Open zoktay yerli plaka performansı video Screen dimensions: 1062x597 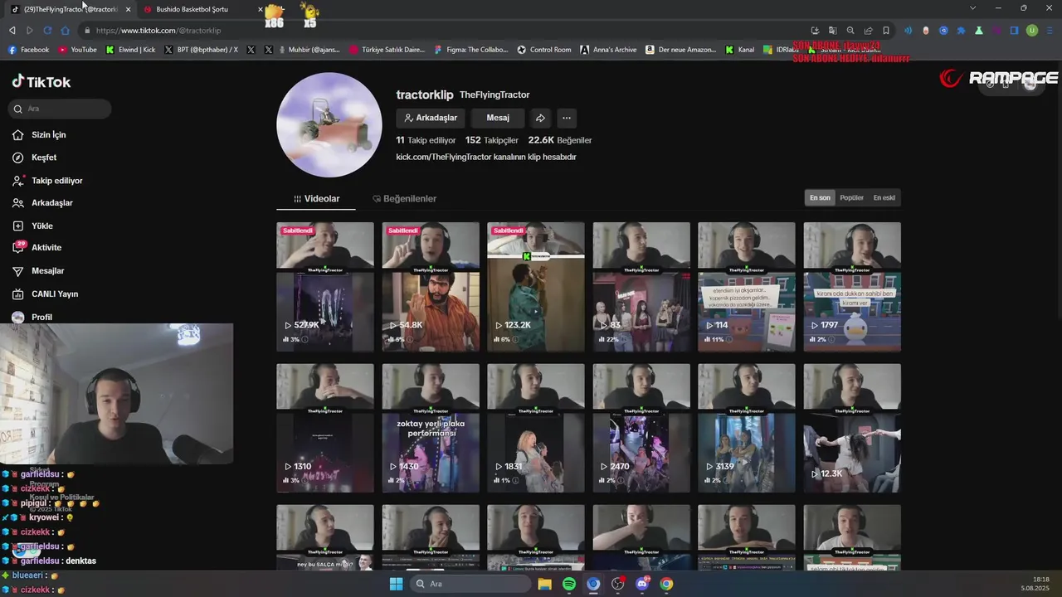pos(431,428)
